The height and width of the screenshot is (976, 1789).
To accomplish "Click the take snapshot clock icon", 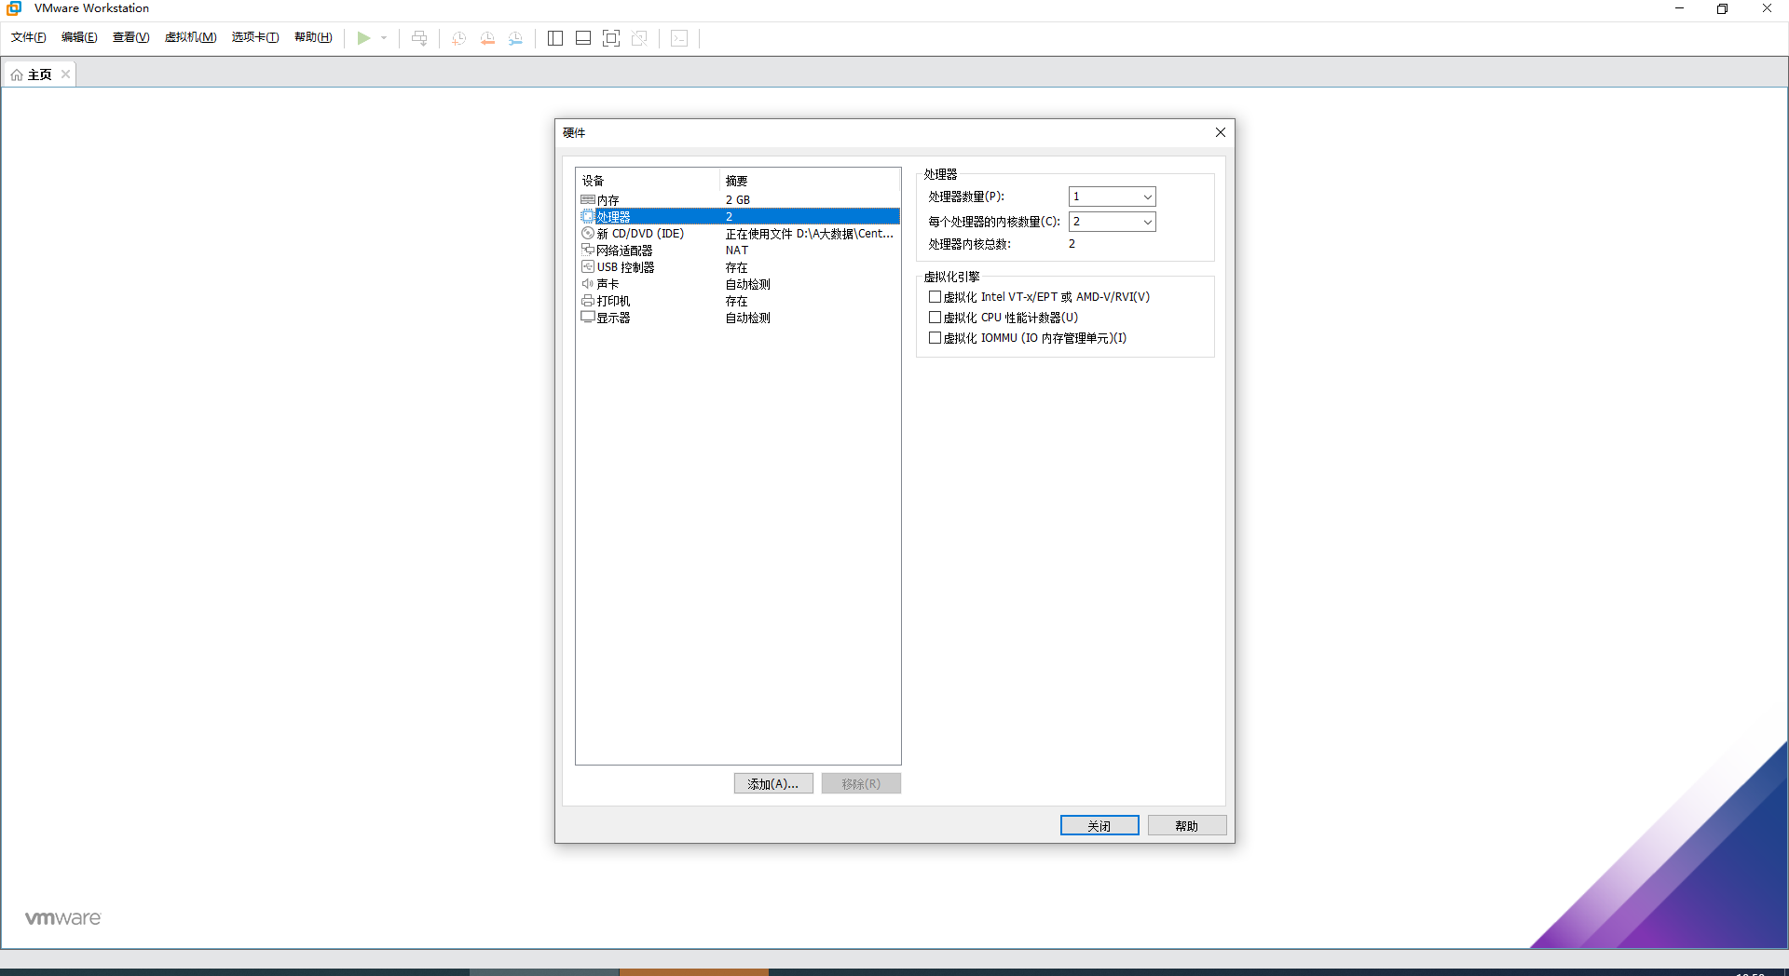I will pyautogui.click(x=458, y=38).
